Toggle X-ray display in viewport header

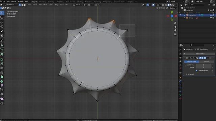coord(163,5)
